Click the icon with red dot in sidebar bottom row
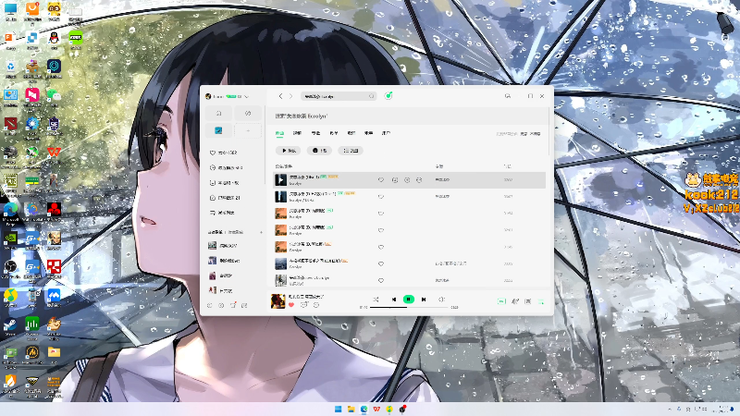This screenshot has width=740, height=416. pos(233,306)
